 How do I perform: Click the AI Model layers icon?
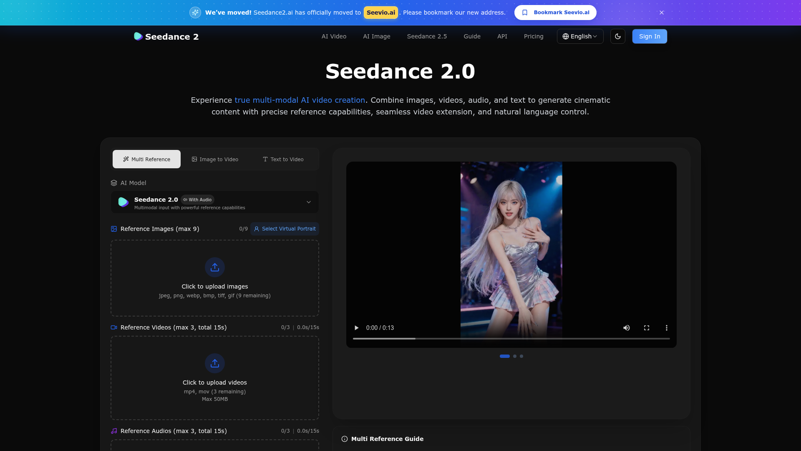coord(114,183)
